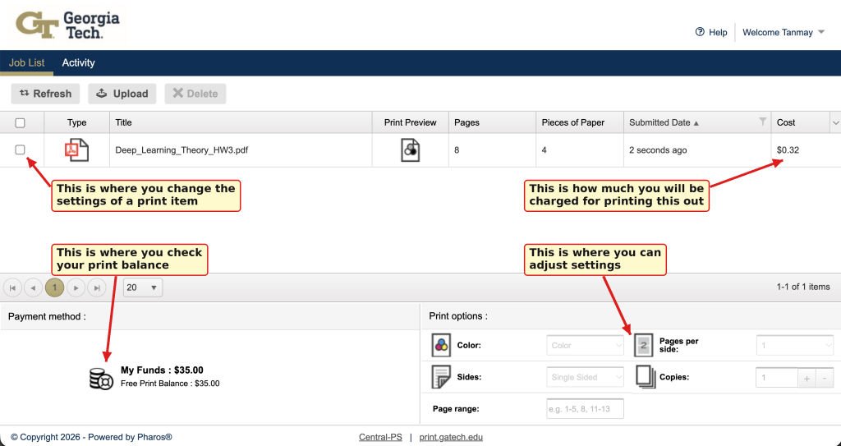Click the Deep_Learning_Theory_HW3.pdf title
The image size is (841, 446).
tap(182, 150)
